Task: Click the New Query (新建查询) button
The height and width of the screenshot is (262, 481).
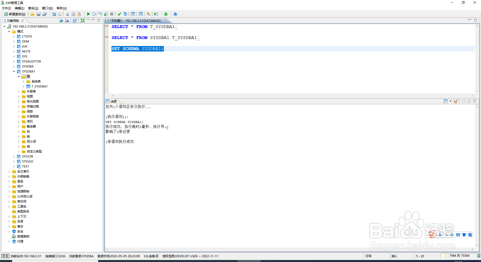Action: pyautogui.click(x=15, y=14)
